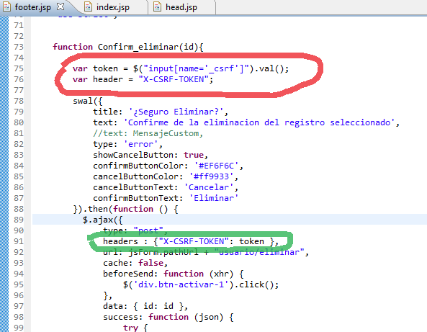Click the string "X-CSRF-TOKEN" on line 76
Viewport: 427px width, 332px height.
[174, 79]
